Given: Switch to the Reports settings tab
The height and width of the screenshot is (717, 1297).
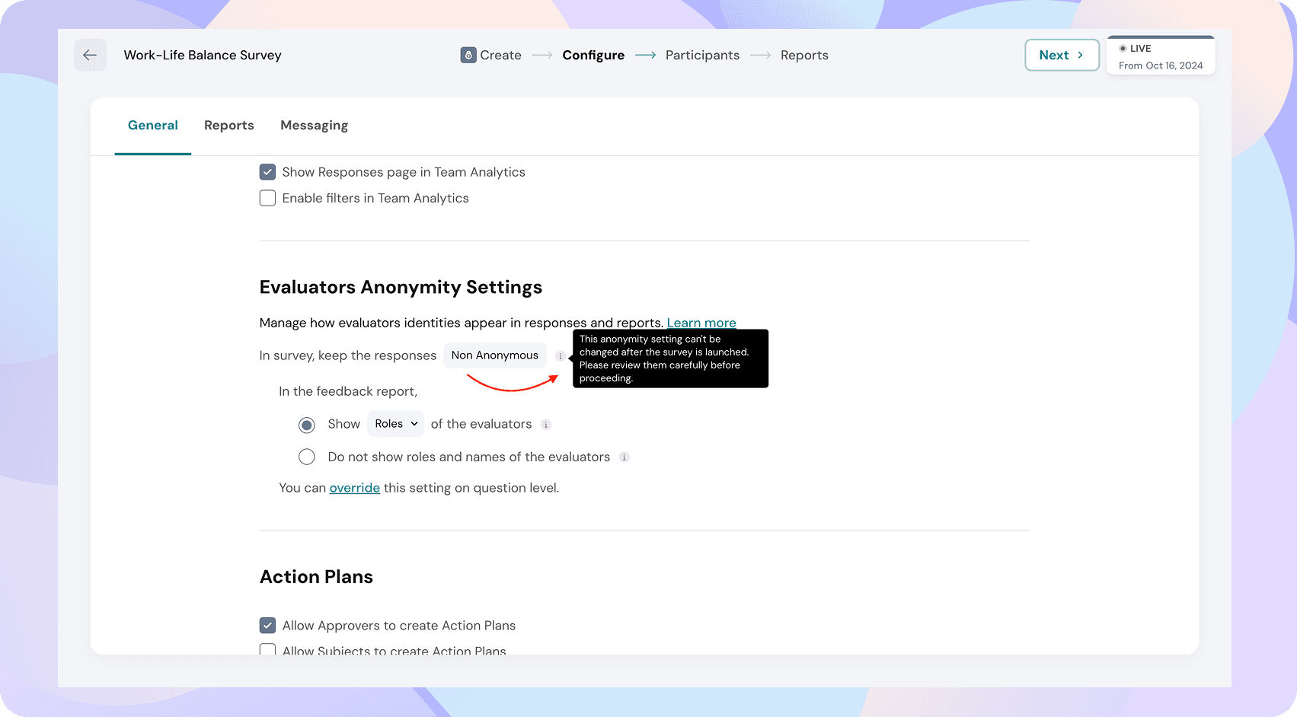Looking at the screenshot, I should tap(228, 126).
